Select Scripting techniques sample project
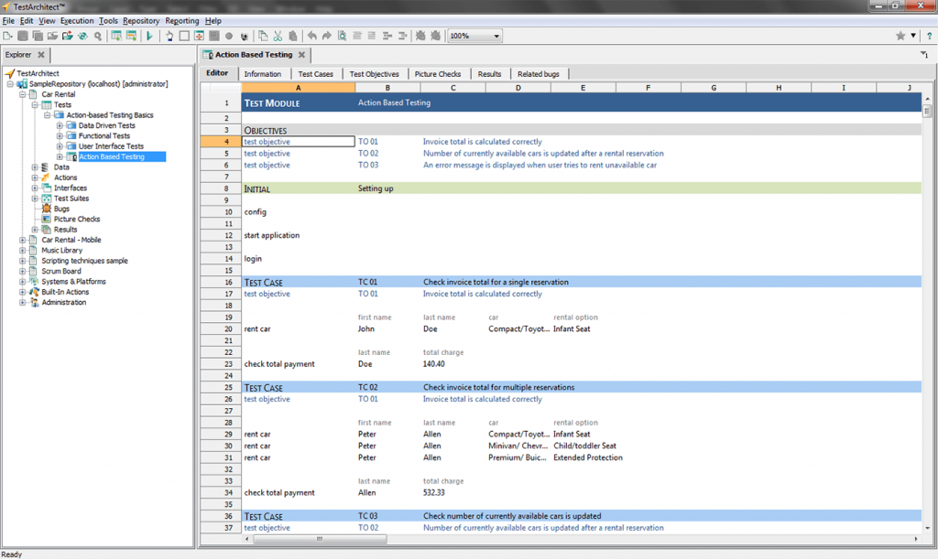 (x=84, y=261)
